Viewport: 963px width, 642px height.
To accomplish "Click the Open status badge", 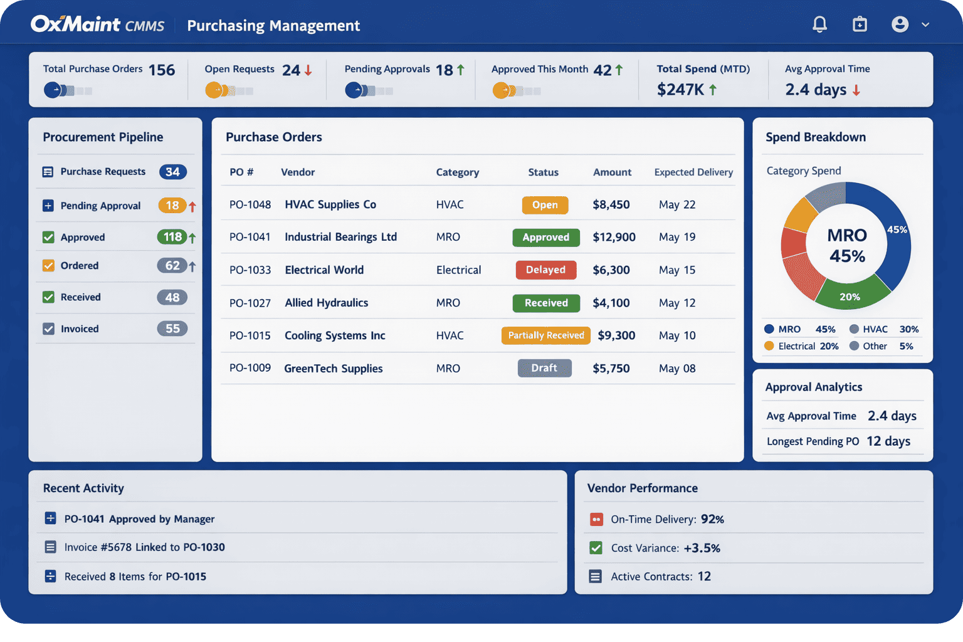I will click(x=545, y=205).
